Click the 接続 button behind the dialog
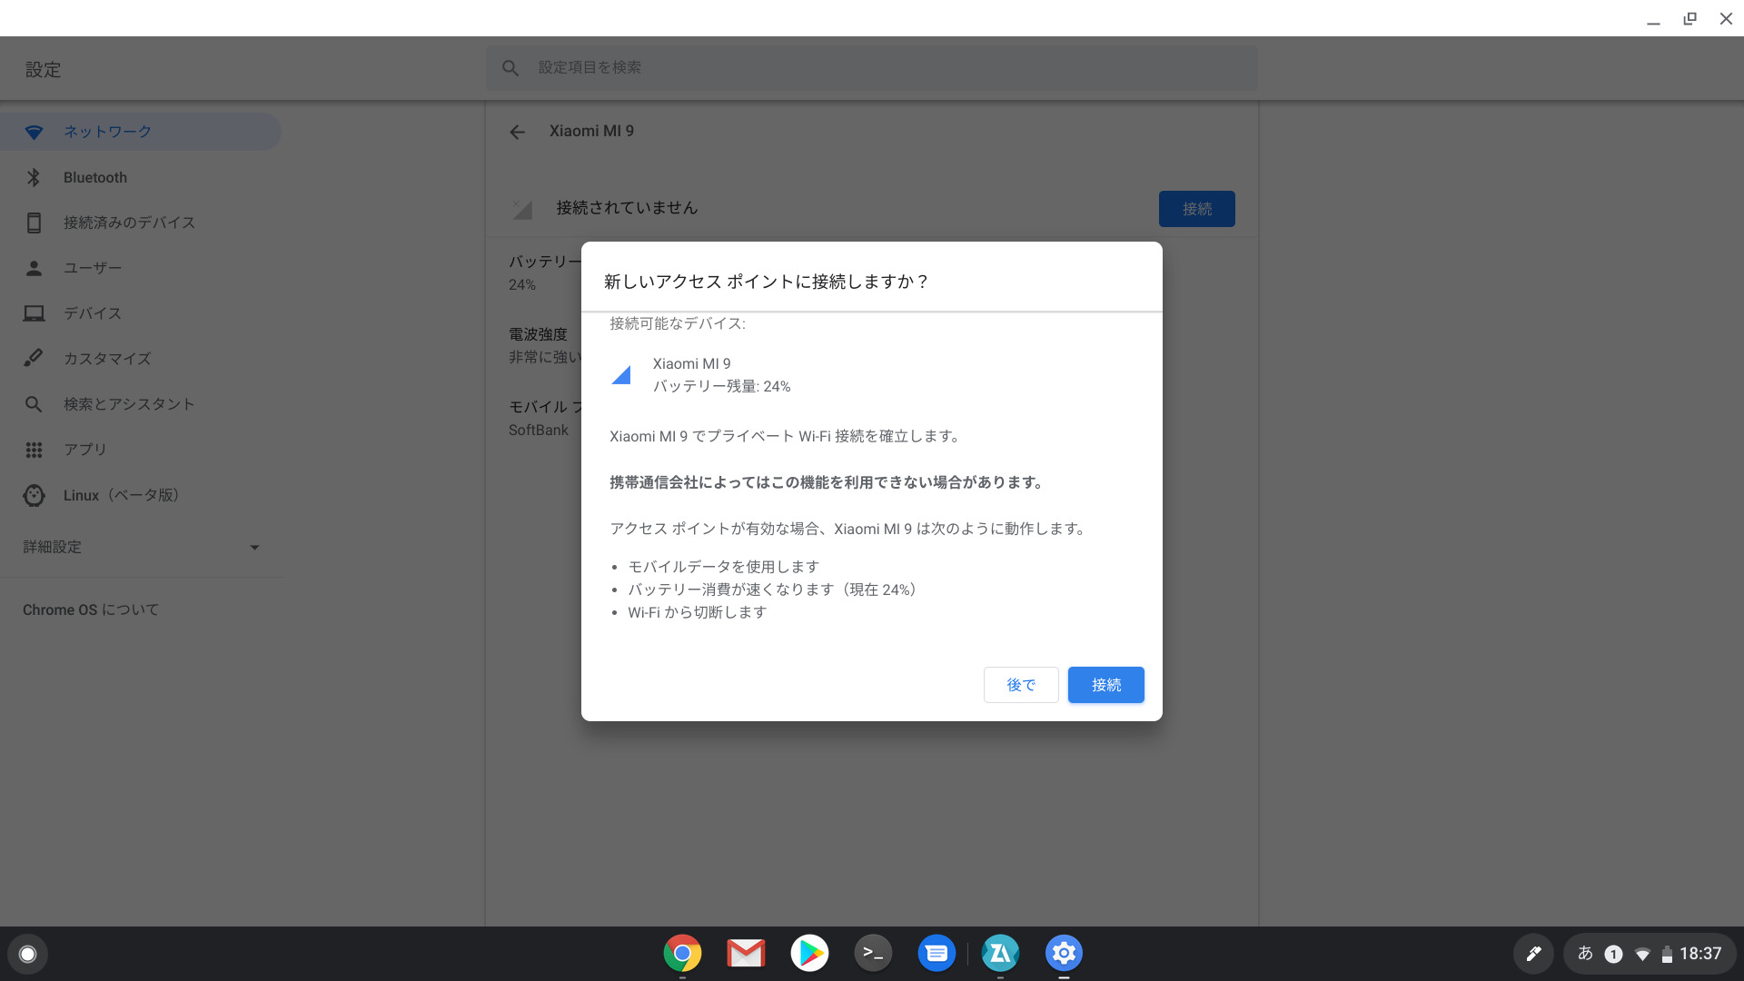Viewport: 1744px width, 981px height. click(1196, 209)
